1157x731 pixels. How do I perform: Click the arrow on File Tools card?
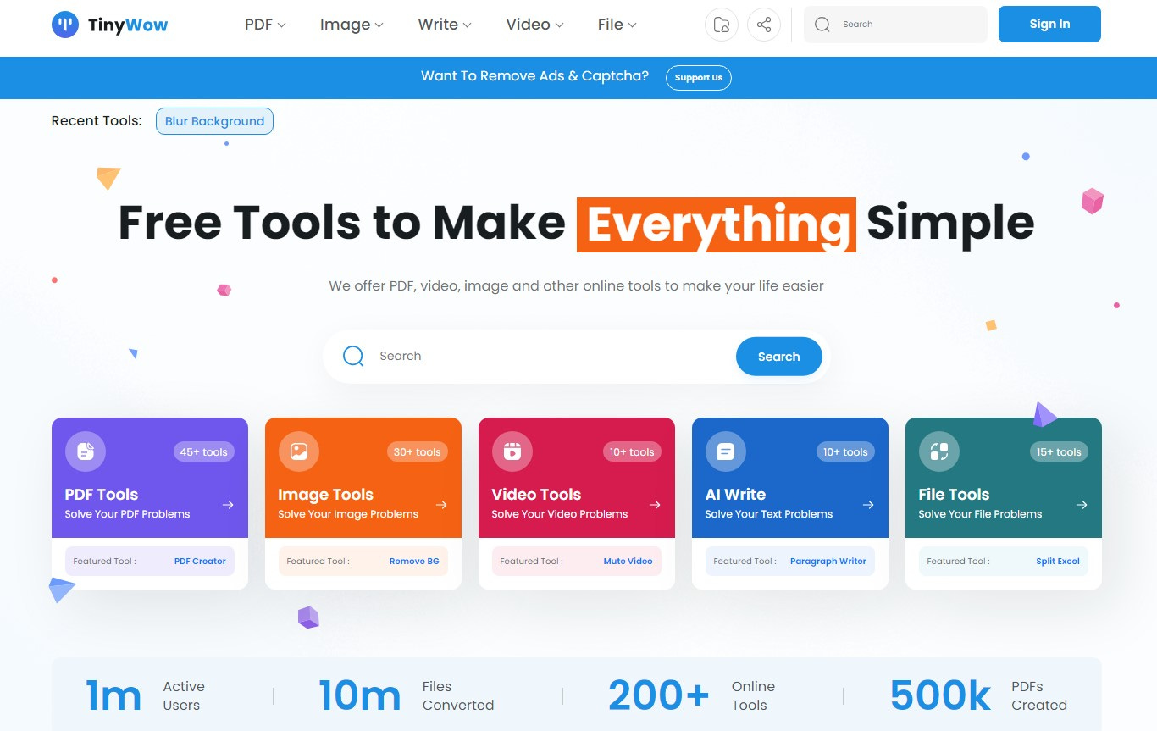(1082, 505)
